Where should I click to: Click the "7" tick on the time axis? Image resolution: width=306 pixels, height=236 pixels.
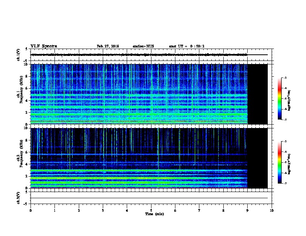pyautogui.click(x=199, y=211)
